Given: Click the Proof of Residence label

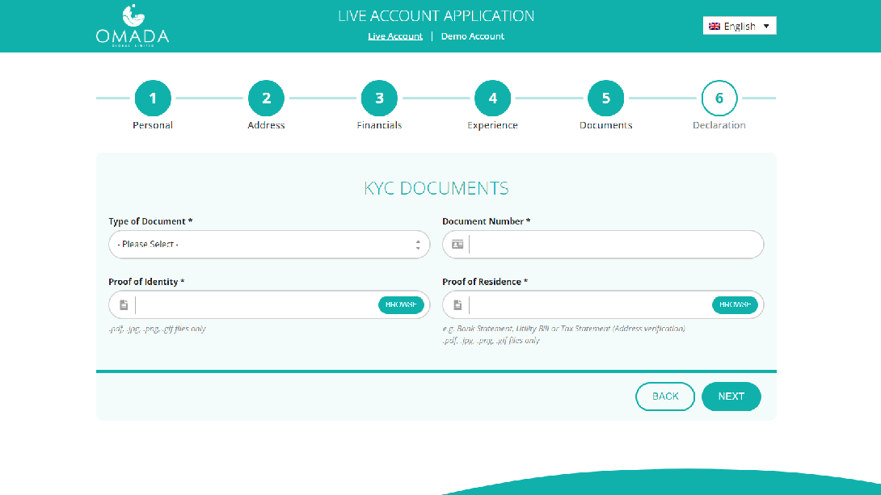Looking at the screenshot, I should (x=485, y=282).
